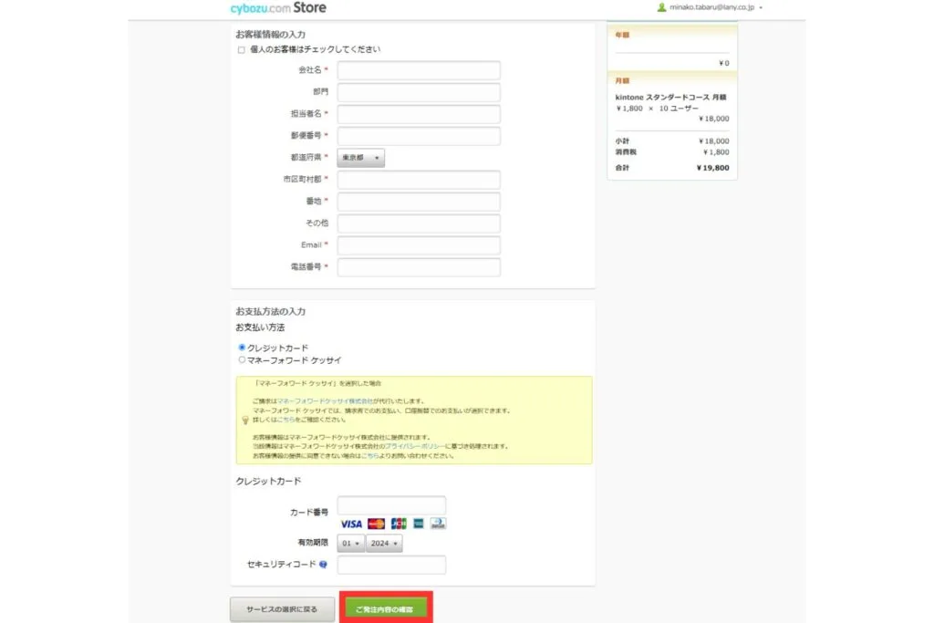Select the クレジットカード payment radio button
Image resolution: width=934 pixels, height=623 pixels.
(242, 348)
